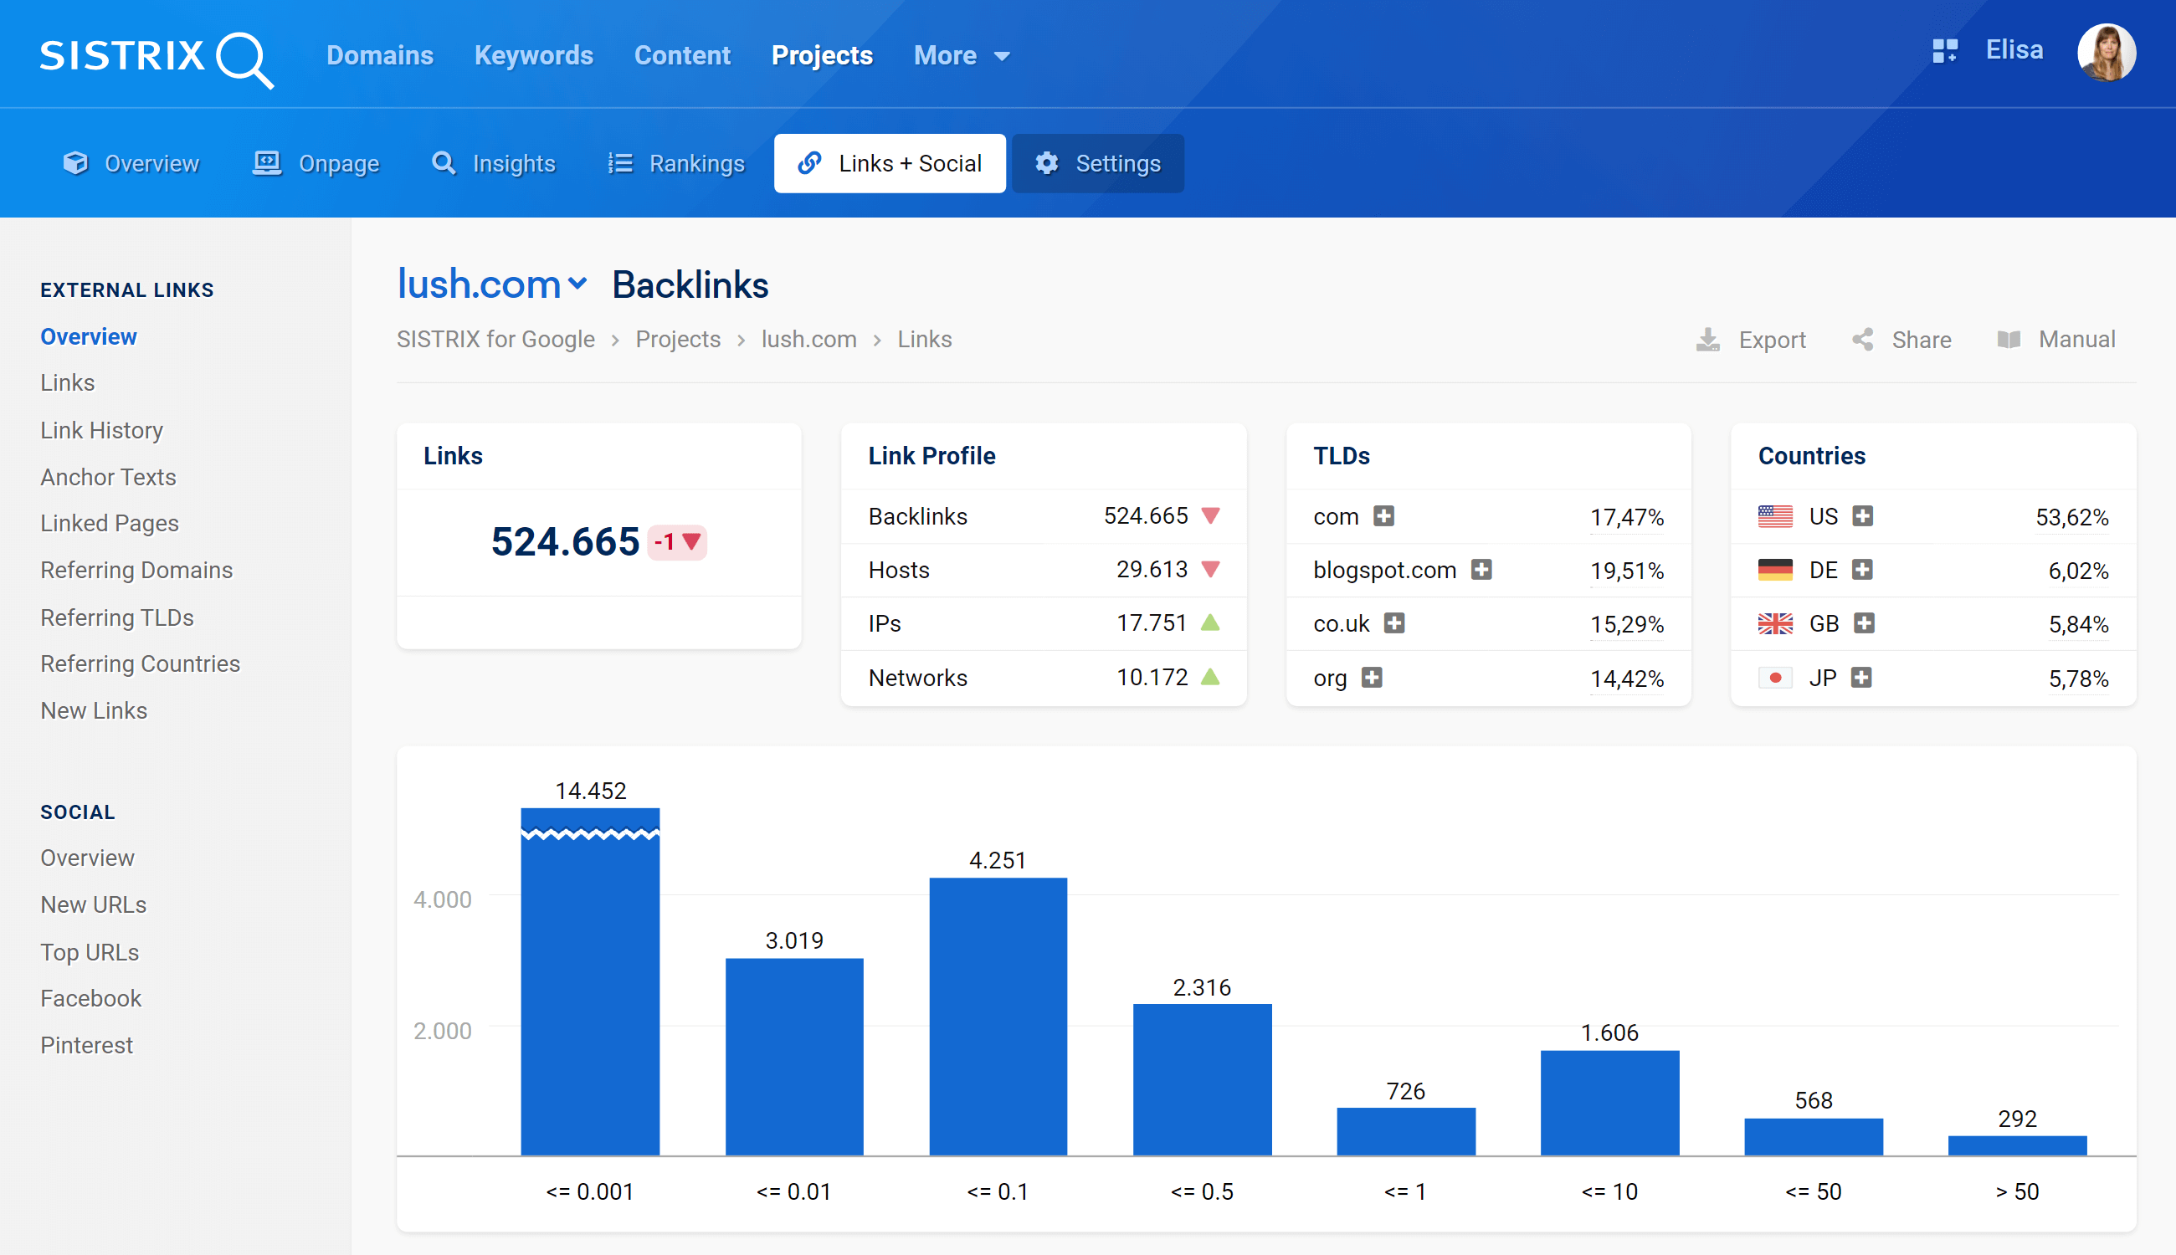
Task: Click the Overview cube icon
Action: (x=76, y=163)
